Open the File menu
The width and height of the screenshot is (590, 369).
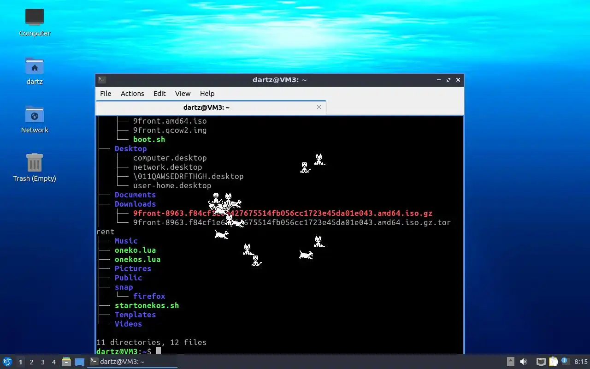click(106, 93)
